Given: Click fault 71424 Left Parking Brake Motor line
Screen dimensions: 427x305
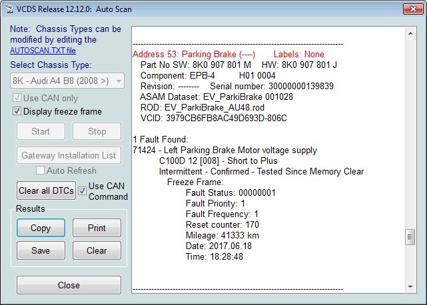Looking at the screenshot, I should 225,150.
